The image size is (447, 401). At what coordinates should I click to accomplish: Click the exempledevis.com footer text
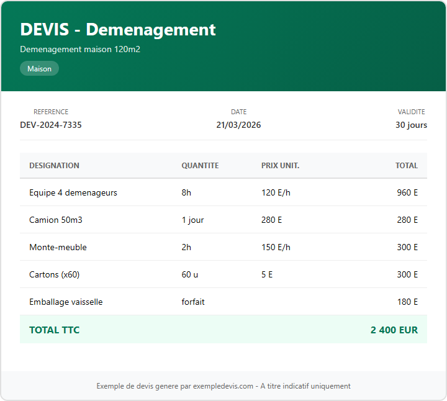click(223, 386)
